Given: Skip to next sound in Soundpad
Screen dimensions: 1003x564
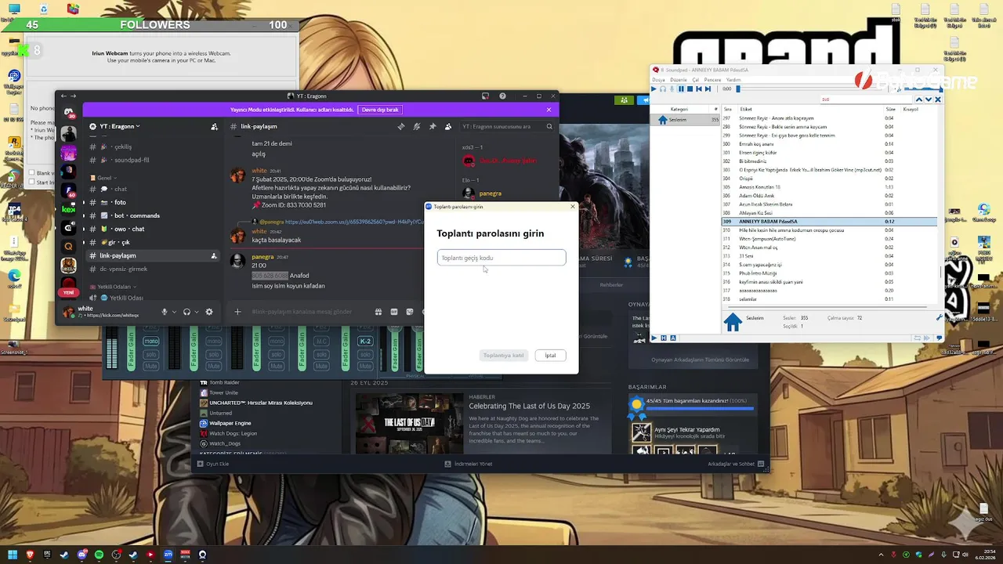Looking at the screenshot, I should click(708, 89).
